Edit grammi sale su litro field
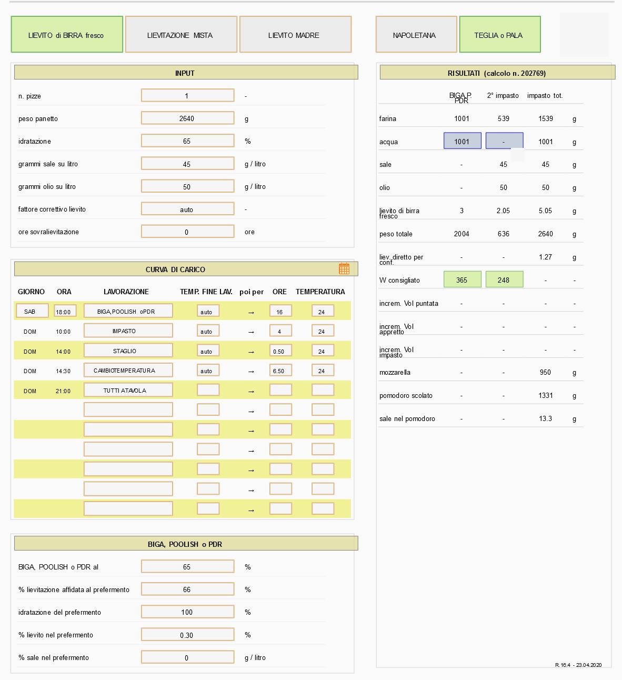The height and width of the screenshot is (680, 622). coord(187,164)
